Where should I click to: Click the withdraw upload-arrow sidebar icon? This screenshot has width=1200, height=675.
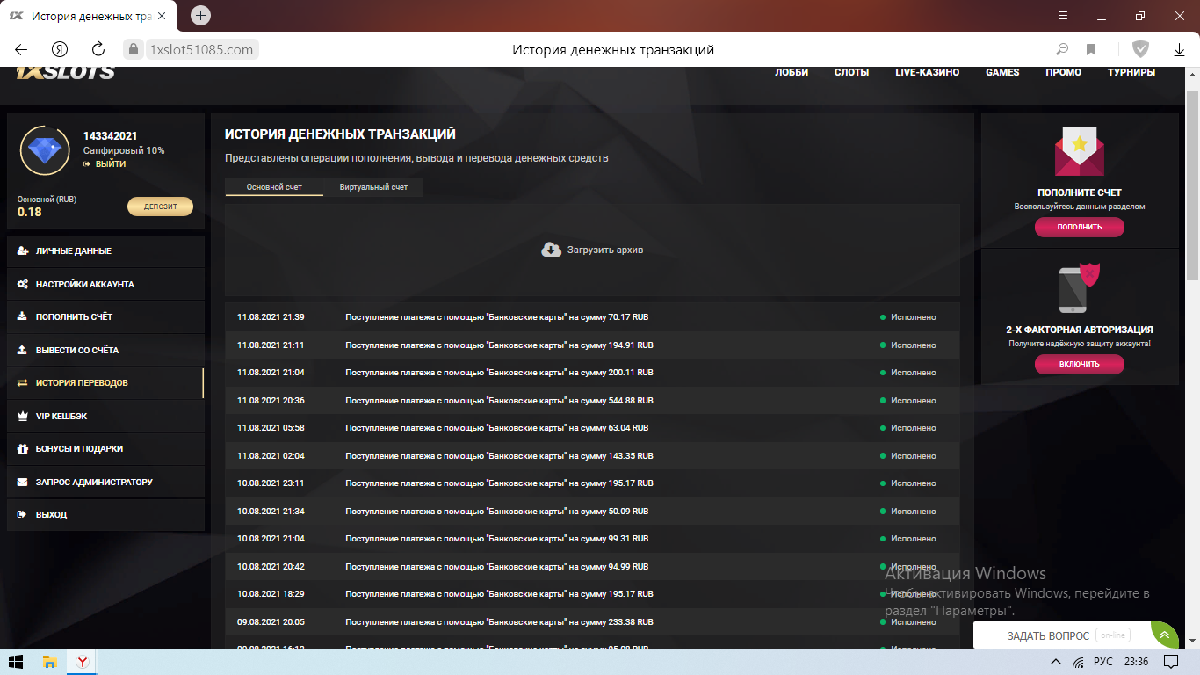(x=22, y=350)
